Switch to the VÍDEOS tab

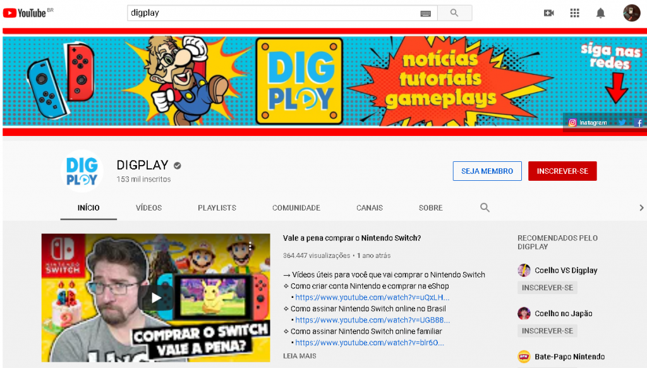coord(148,208)
